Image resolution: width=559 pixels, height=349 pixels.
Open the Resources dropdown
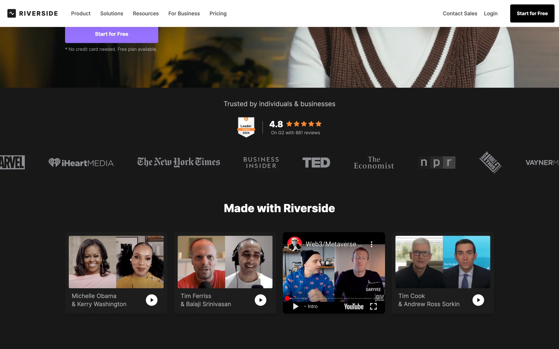coord(146,13)
